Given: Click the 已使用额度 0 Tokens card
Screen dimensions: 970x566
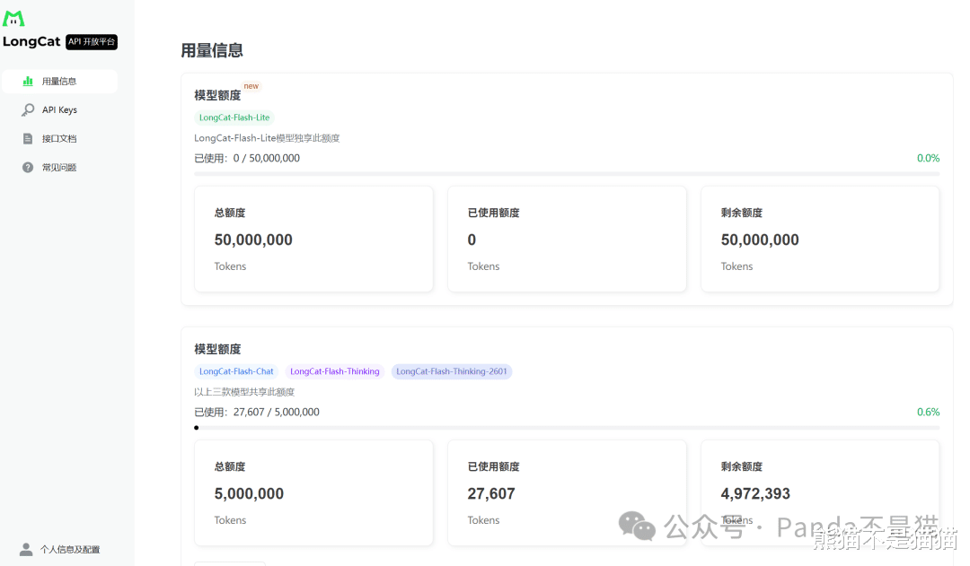Looking at the screenshot, I should [568, 239].
